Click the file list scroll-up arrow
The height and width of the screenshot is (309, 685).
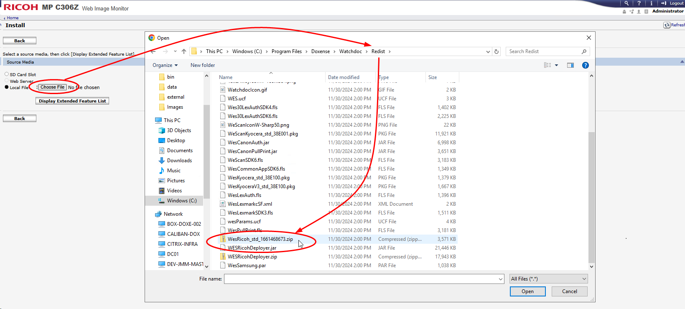[591, 76]
